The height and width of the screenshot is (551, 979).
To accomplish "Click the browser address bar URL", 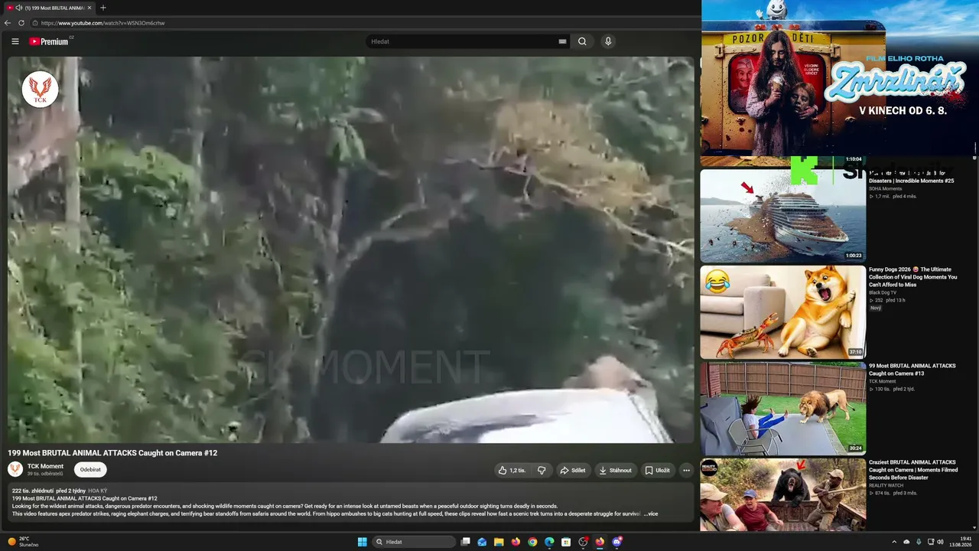I will coord(103,23).
